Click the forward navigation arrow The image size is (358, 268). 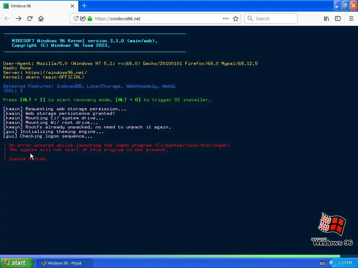[19, 18]
